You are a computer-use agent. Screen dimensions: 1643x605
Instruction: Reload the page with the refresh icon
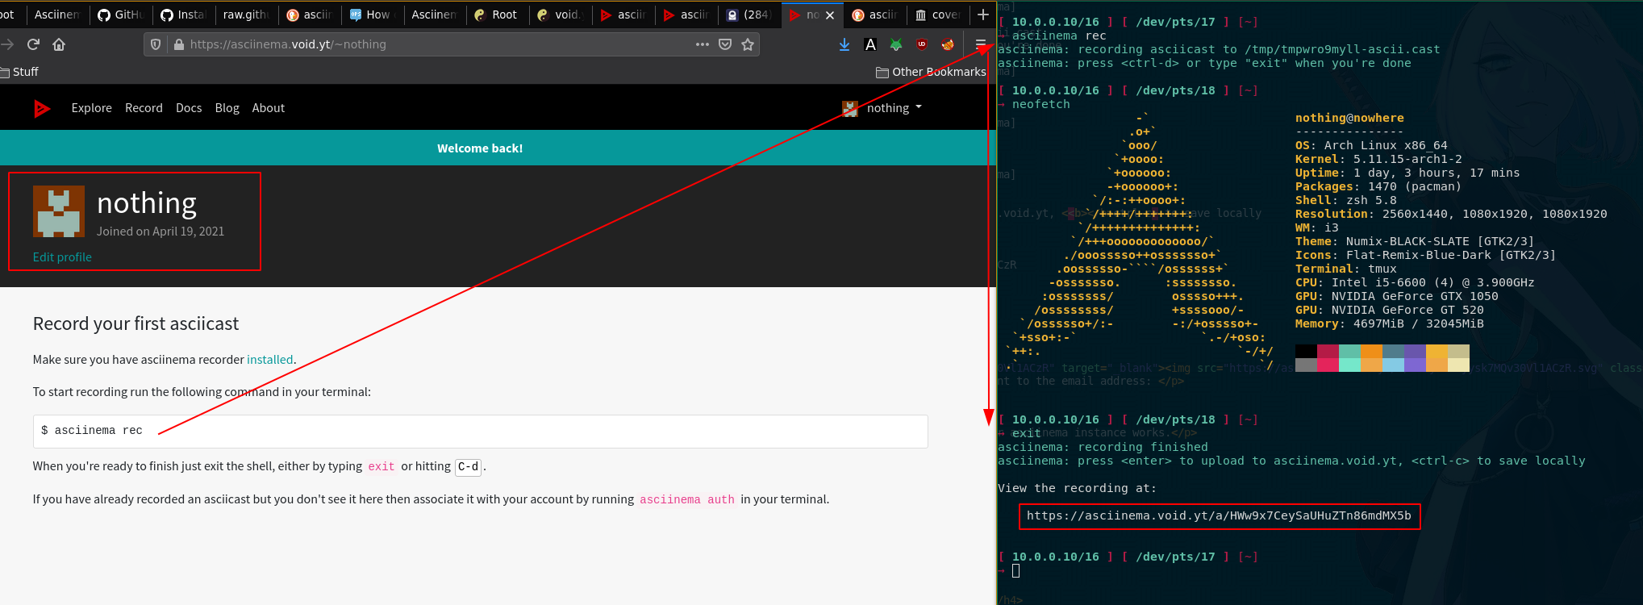pos(33,44)
